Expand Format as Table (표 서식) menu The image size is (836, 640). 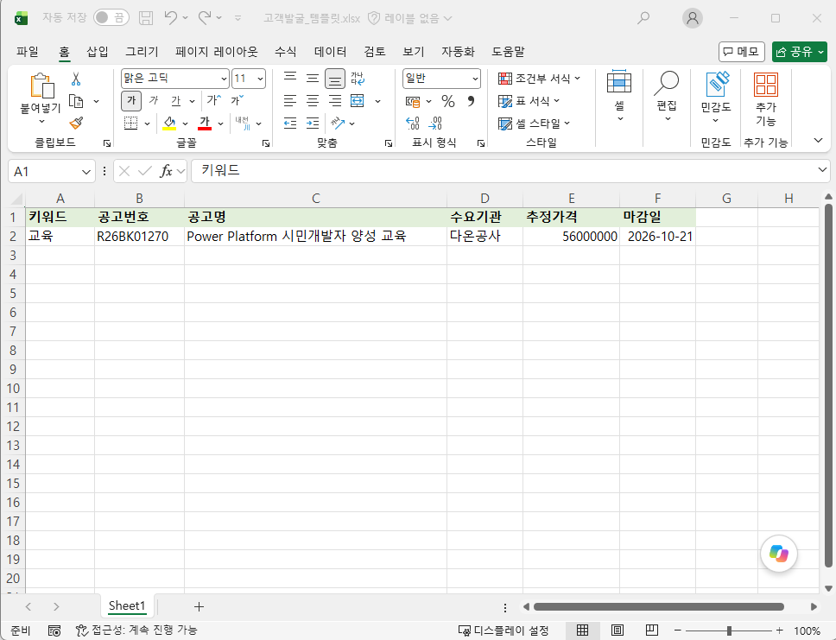click(x=529, y=101)
